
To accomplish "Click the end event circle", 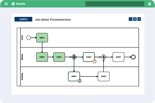I will pos(133,57).
